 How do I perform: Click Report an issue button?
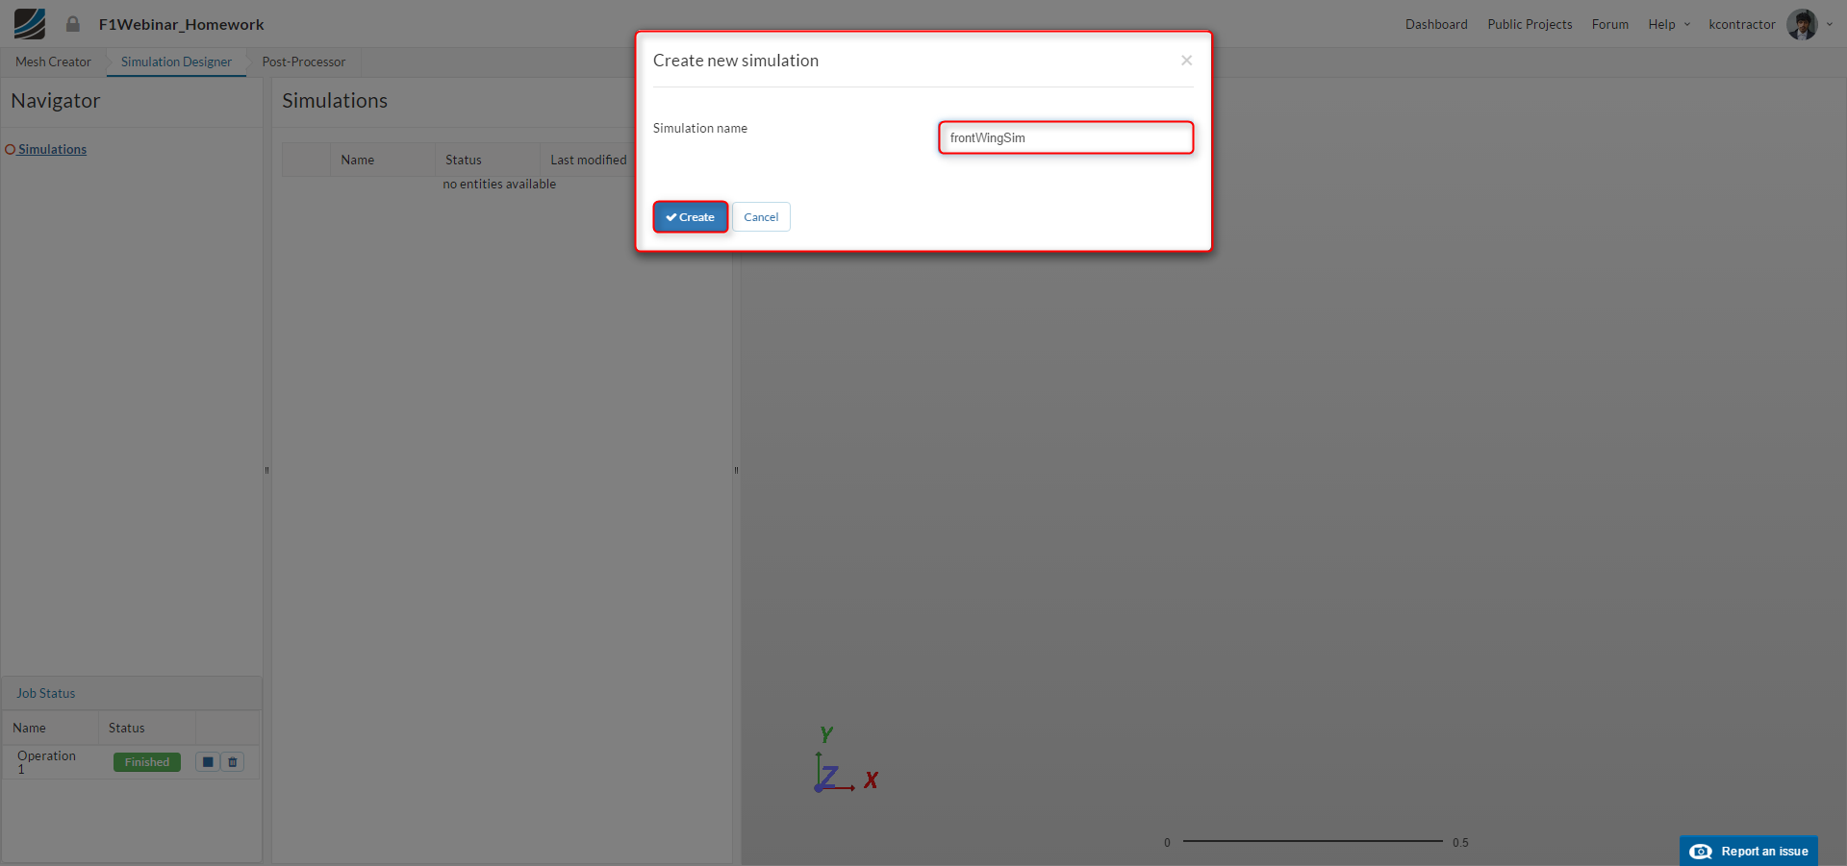pos(1749,851)
